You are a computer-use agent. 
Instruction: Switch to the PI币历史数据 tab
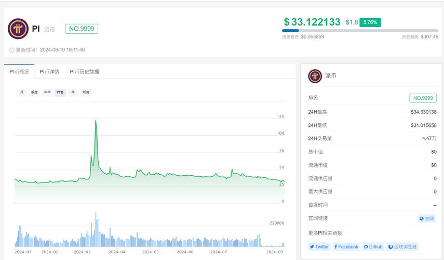click(84, 71)
